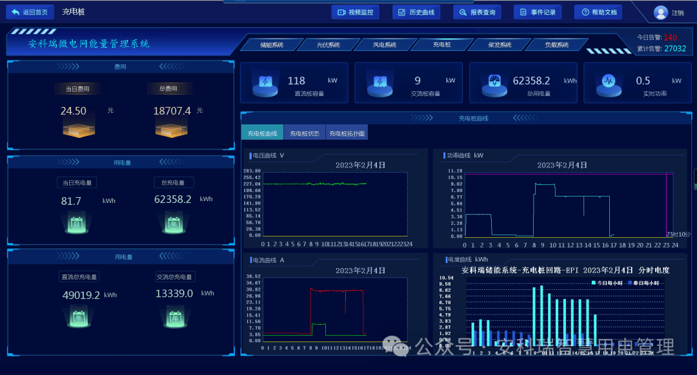Click the 电压曲线 V chart area

pos(335,204)
